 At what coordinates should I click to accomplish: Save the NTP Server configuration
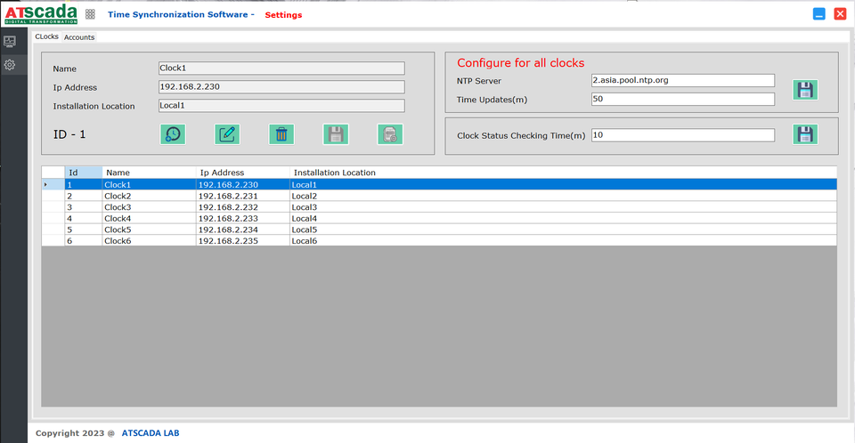805,90
